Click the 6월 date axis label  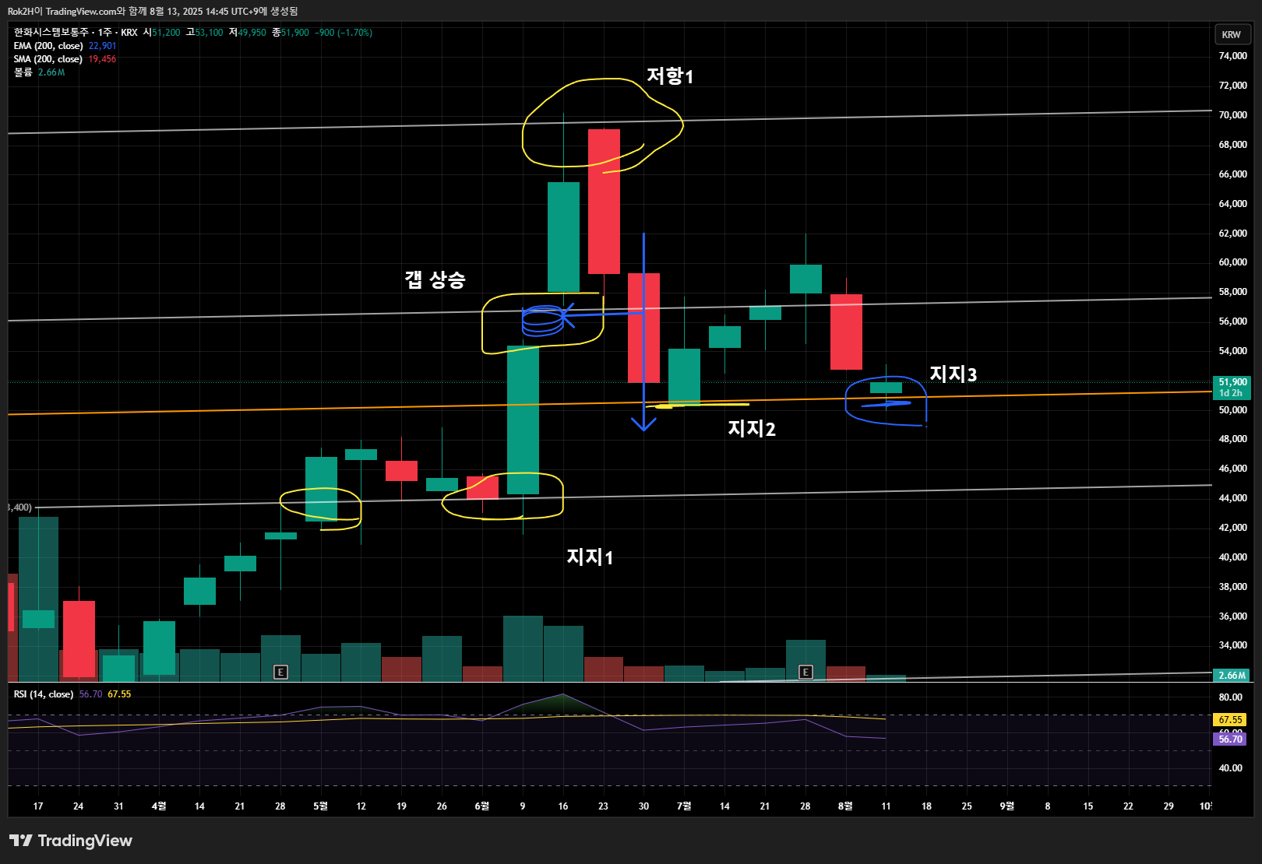[x=482, y=806]
